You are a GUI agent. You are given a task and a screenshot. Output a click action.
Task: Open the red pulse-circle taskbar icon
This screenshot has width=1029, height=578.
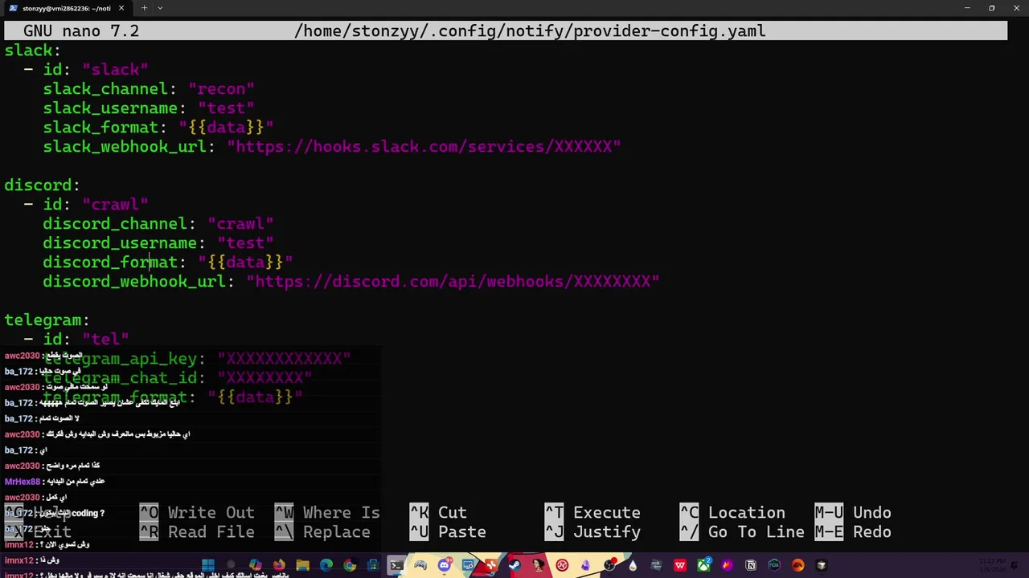pyautogui.click(x=563, y=565)
